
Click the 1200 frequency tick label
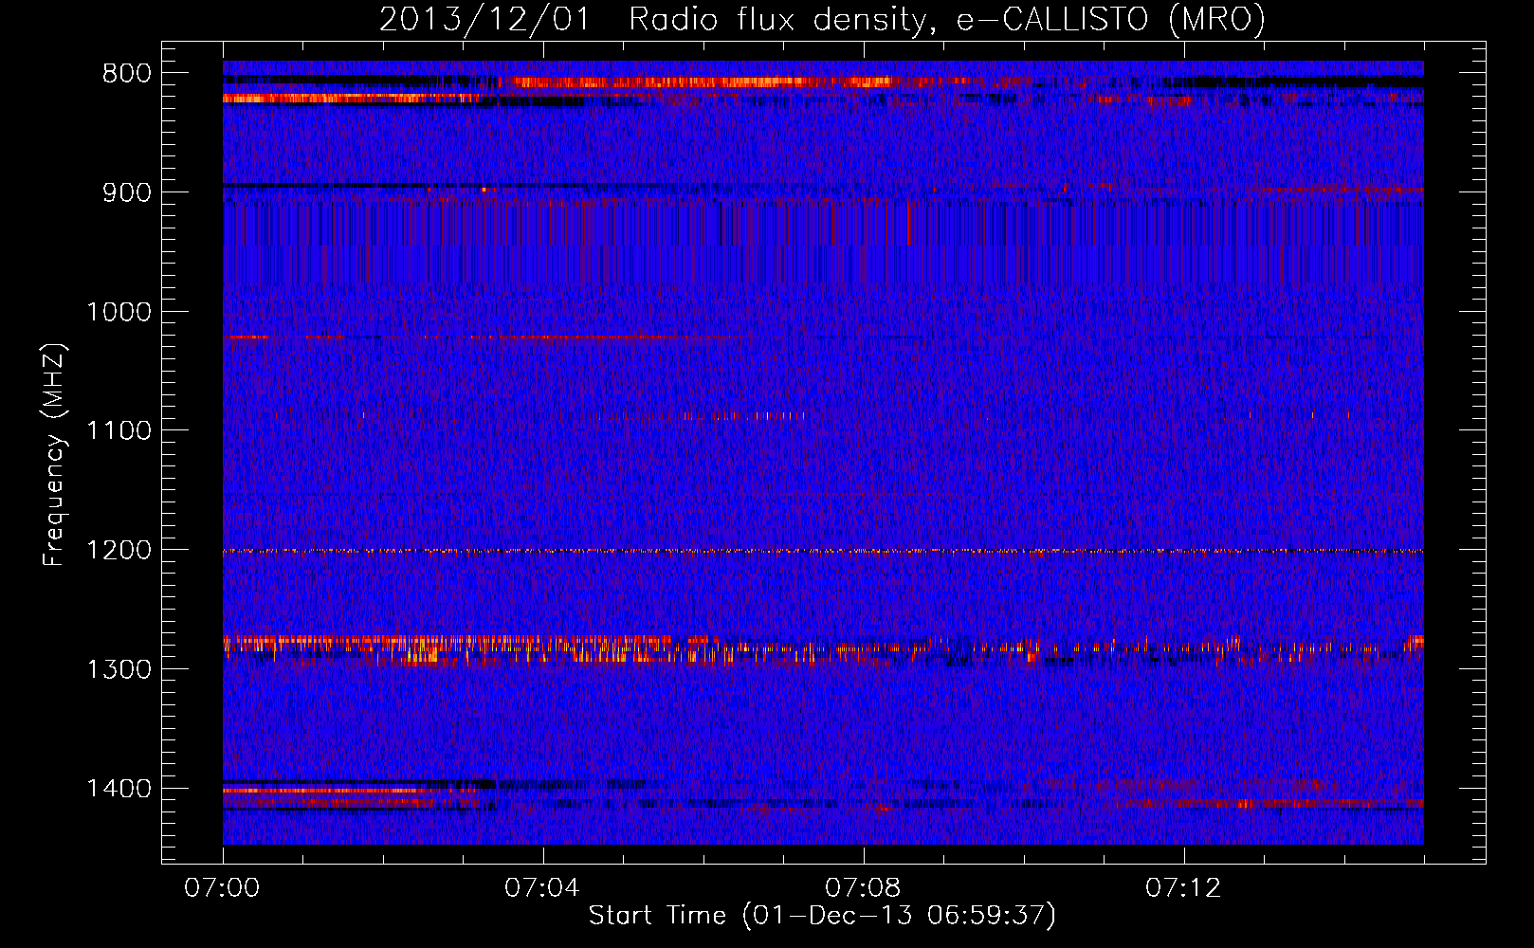119,551
